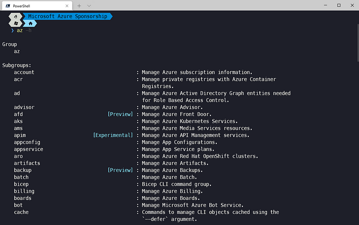The image size is (359, 225).
Task: Close the PowerShell tab
Action: coord(67,5)
